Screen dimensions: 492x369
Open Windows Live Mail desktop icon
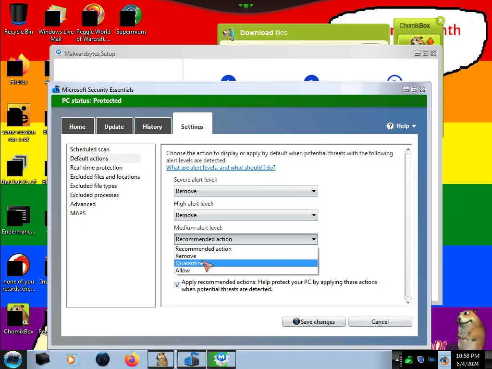pos(56,22)
